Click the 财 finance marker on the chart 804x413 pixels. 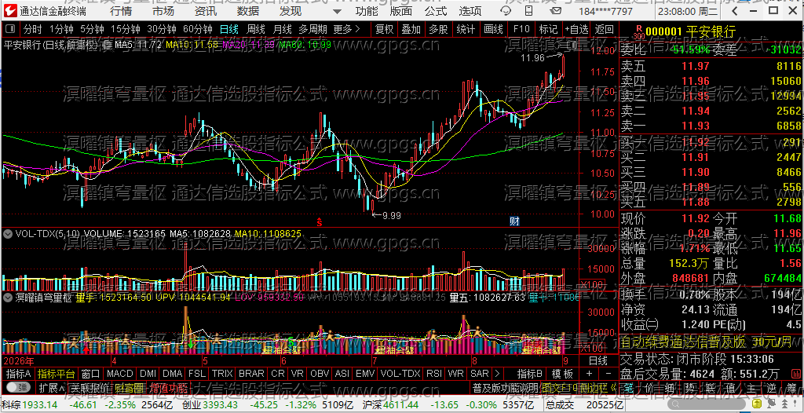click(x=514, y=221)
